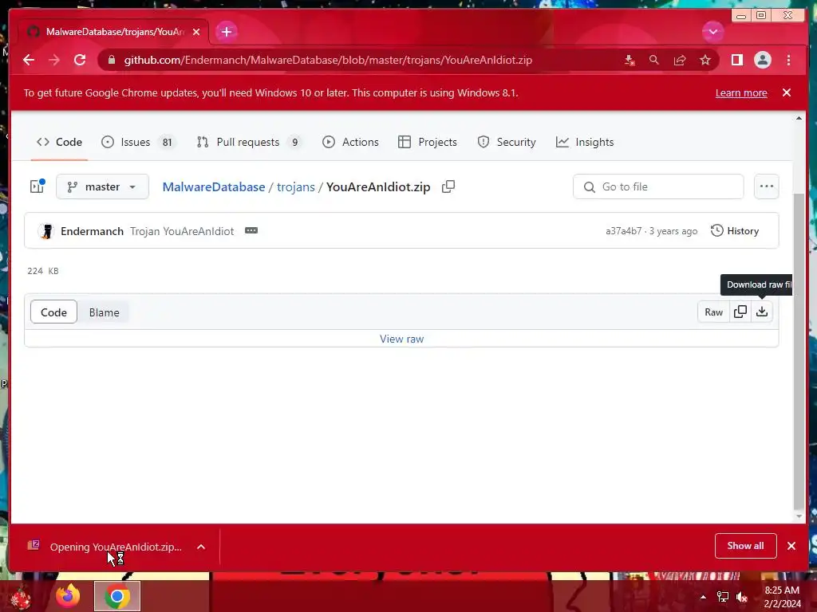
Task: Click the muted volume tray icon
Action: (x=742, y=597)
